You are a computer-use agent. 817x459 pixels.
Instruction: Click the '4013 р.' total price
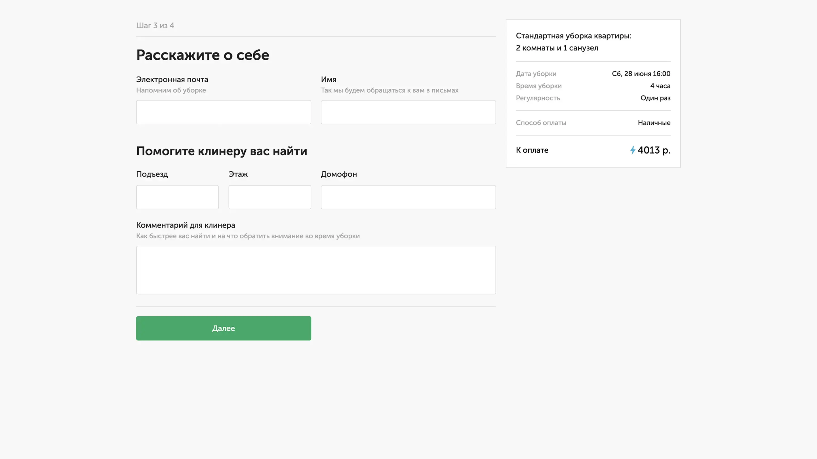[654, 150]
